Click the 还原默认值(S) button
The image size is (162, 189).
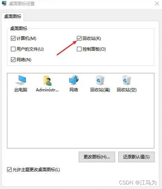[136, 157]
